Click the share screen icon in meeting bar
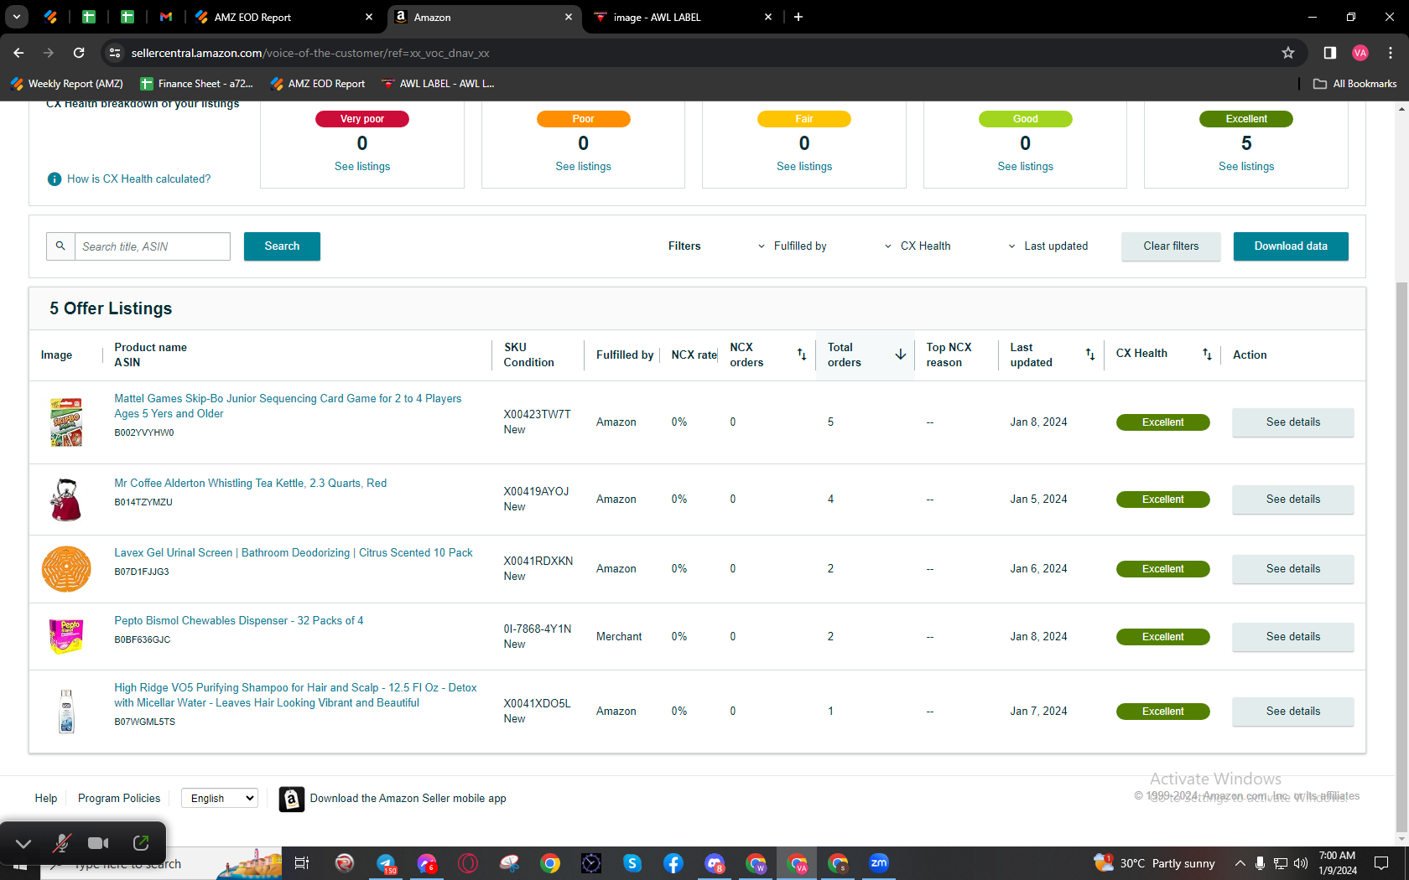The height and width of the screenshot is (880, 1409). click(141, 843)
